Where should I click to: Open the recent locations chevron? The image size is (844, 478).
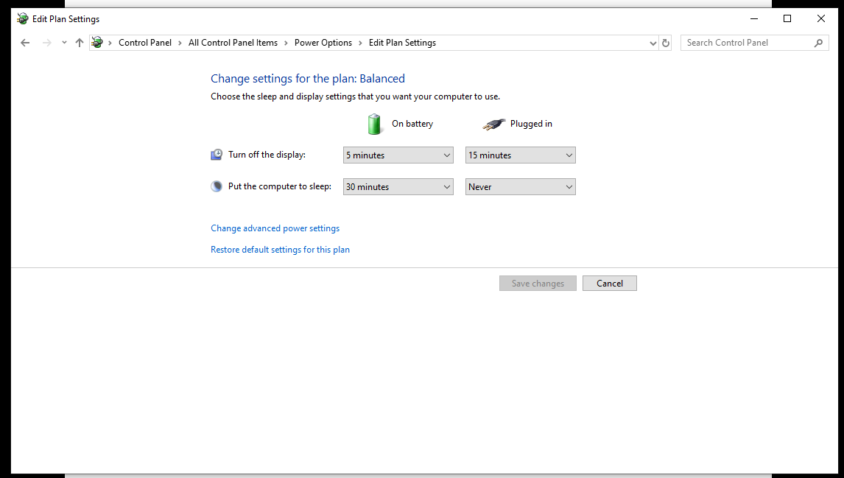tap(64, 43)
